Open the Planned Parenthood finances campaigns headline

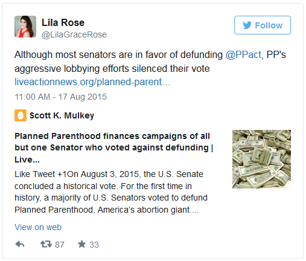[x=114, y=147]
